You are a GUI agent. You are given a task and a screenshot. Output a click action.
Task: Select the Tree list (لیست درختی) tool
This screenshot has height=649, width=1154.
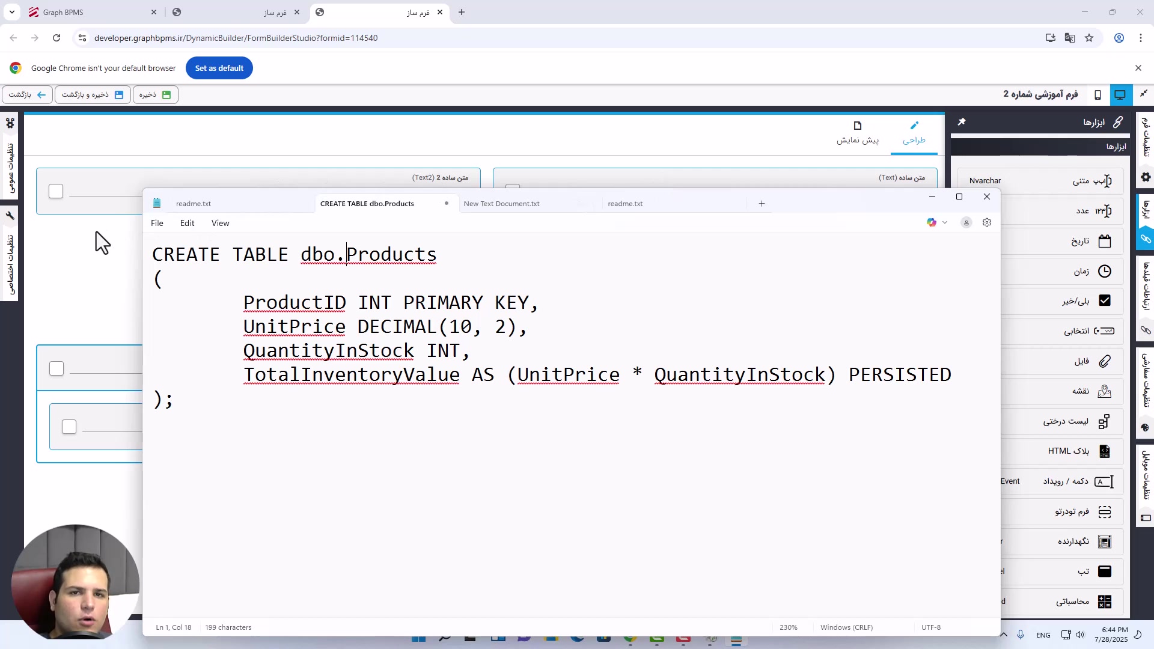[x=1104, y=421]
